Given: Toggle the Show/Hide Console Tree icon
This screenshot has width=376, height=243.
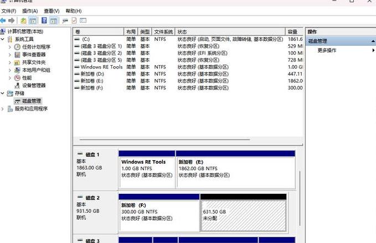Looking at the screenshot, I should coord(33,20).
